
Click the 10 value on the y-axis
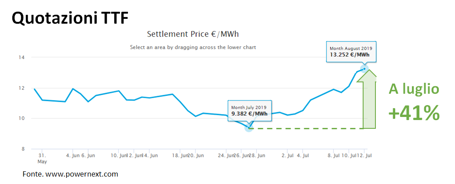21,118
